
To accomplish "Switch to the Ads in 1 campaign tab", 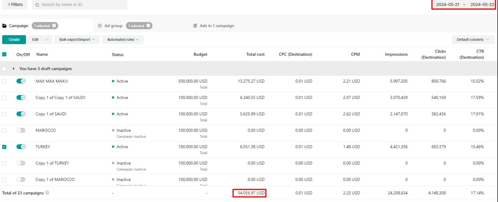I will (x=216, y=26).
